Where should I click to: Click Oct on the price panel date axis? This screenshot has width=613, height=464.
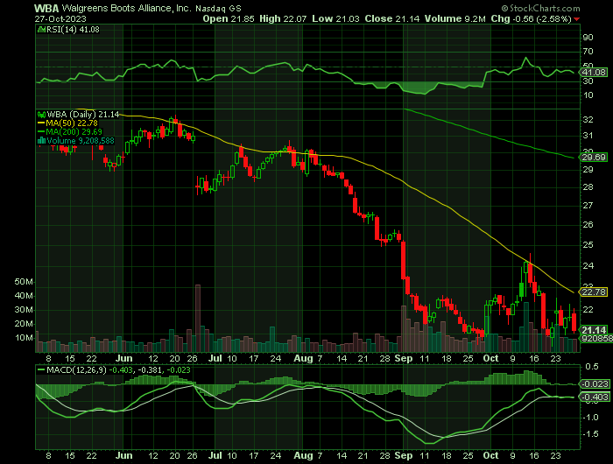[490, 358]
